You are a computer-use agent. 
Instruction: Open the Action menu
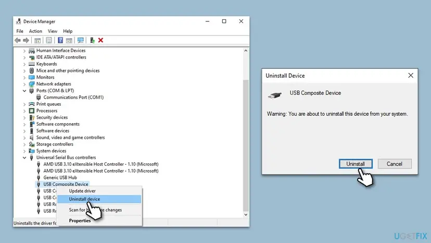(x=35, y=31)
